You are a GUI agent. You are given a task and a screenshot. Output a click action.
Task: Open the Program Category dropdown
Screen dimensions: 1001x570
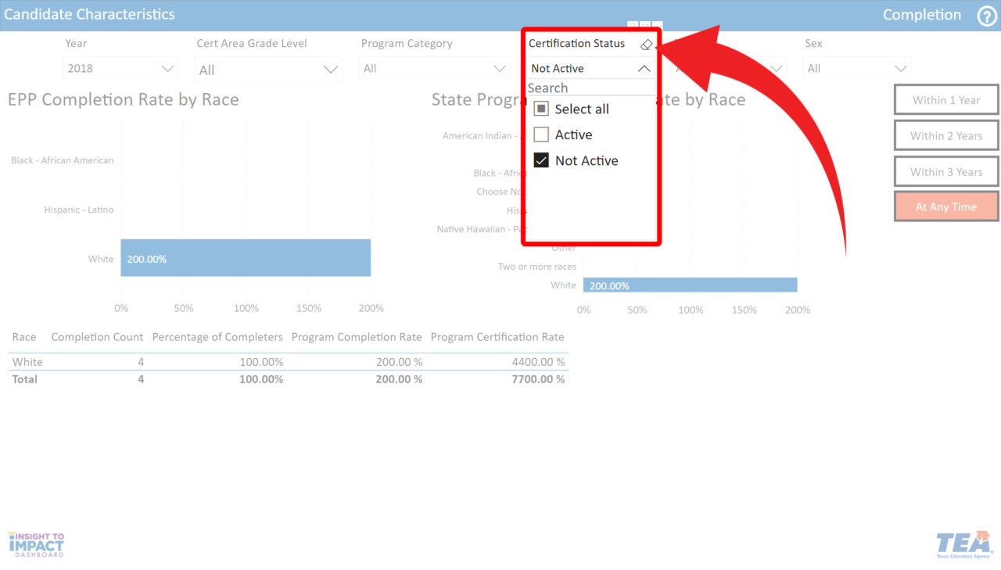[435, 69]
